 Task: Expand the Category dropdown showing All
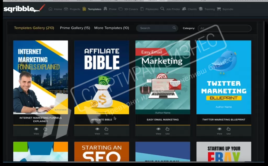(x=224, y=28)
